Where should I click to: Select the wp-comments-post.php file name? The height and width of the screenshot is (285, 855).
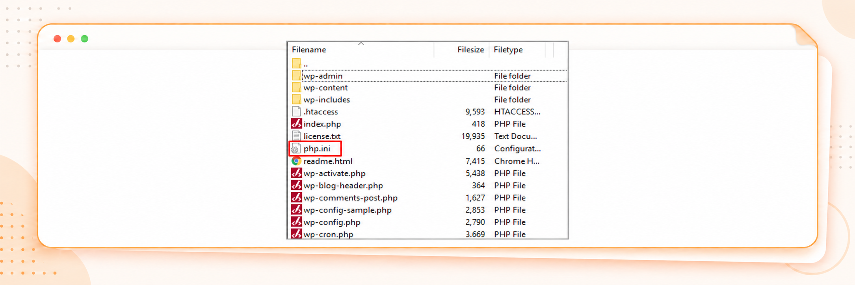coord(350,198)
